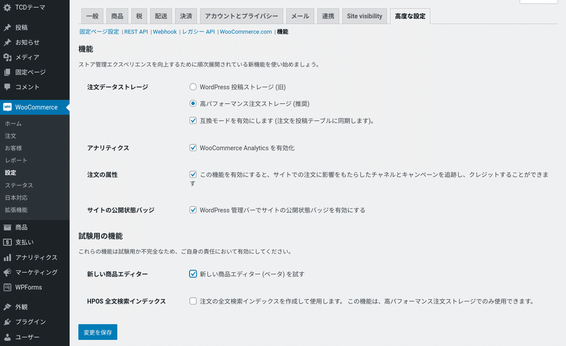Open 設定 in WooCommerce submenu
Screen dimensions: 566x346
pyautogui.click(x=10, y=173)
